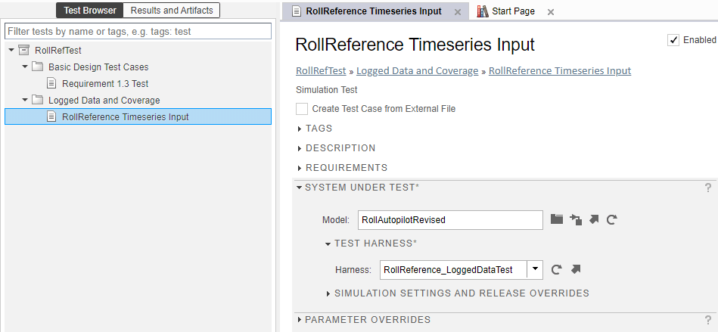Image resolution: width=718 pixels, height=332 pixels.
Task: Expand the TAGS section
Action: click(319, 129)
